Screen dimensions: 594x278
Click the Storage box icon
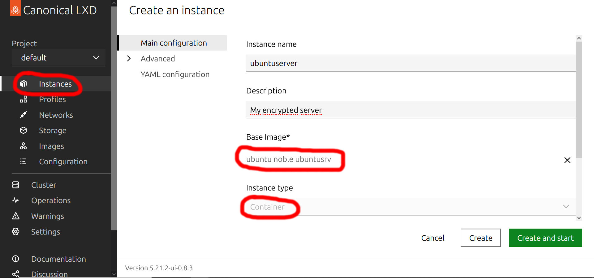click(x=24, y=130)
